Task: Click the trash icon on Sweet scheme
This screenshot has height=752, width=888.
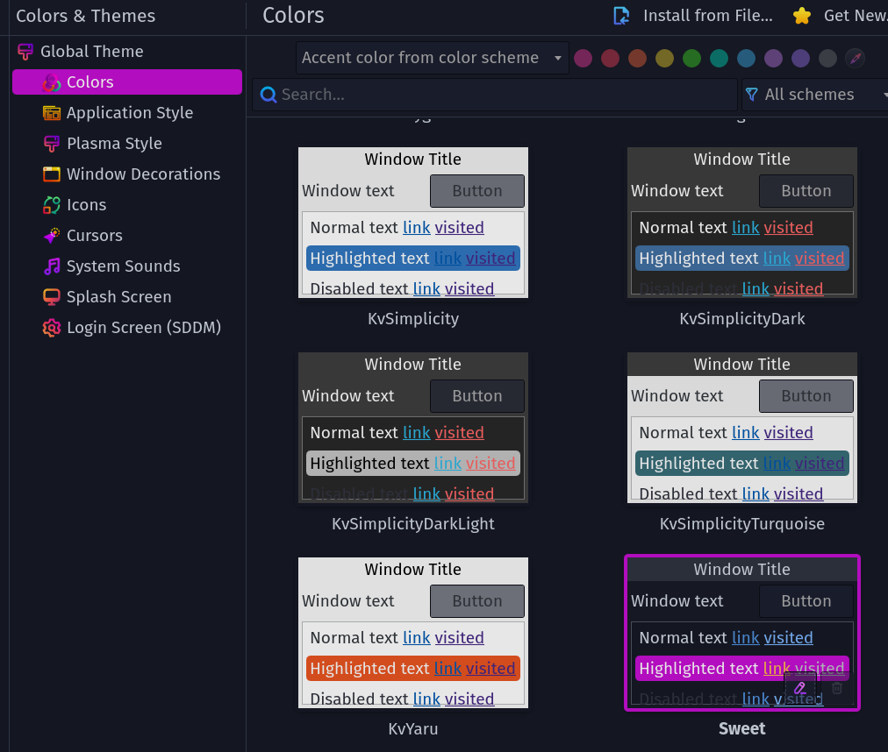Action: click(x=837, y=688)
